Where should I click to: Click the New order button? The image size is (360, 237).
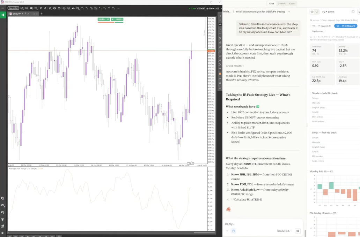click(x=13, y=8)
